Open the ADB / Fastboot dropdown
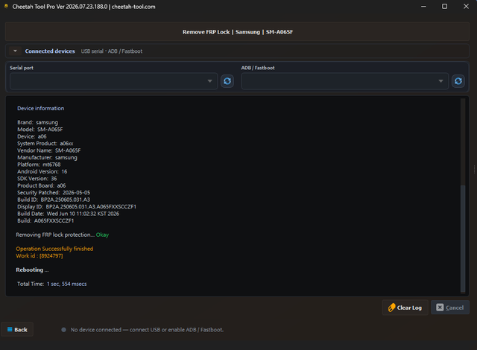 (345, 81)
